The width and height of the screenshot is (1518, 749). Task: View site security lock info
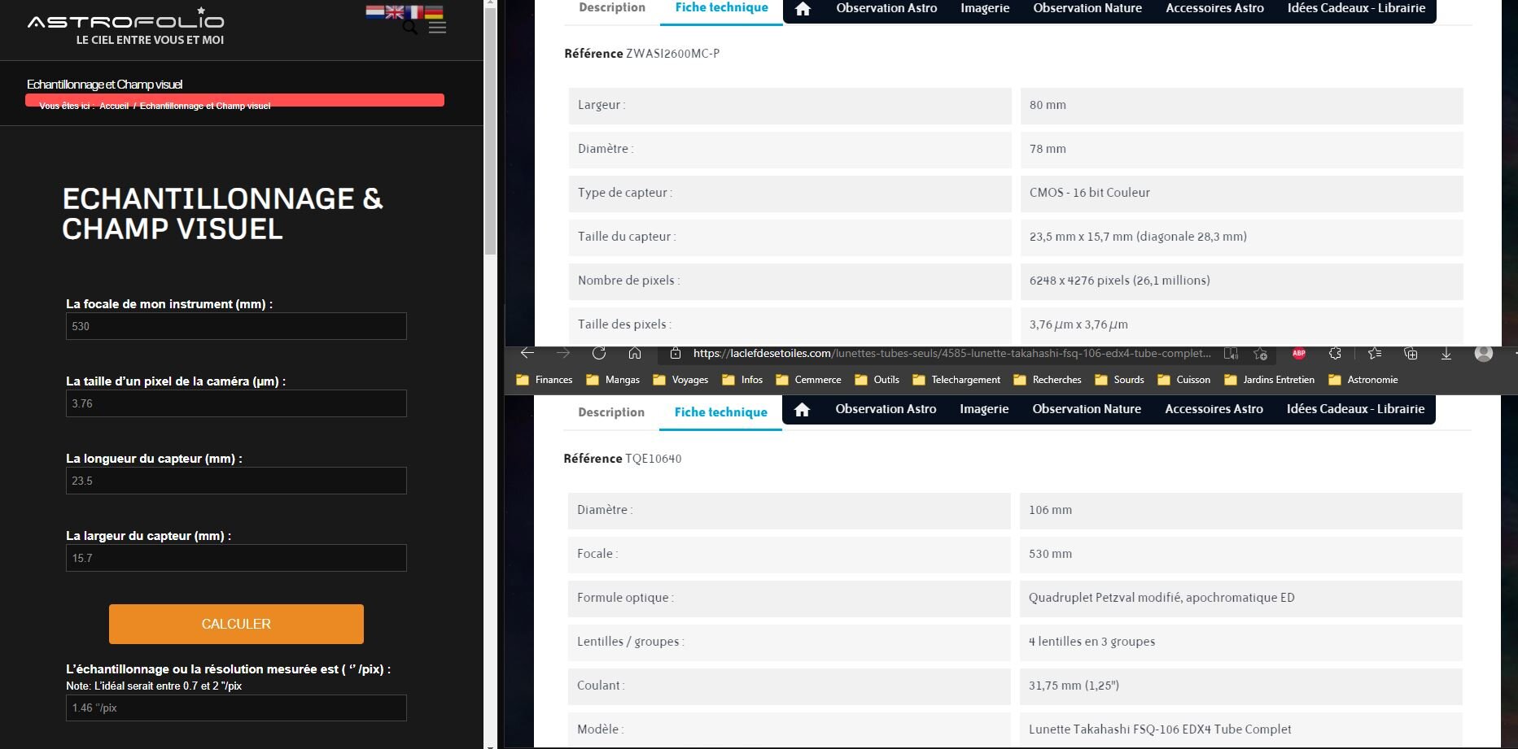(675, 353)
